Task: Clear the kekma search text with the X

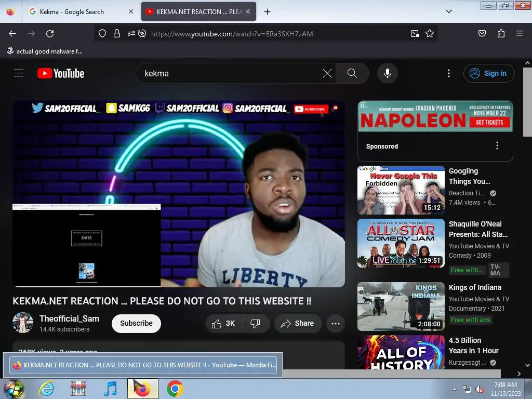Action: [327, 73]
